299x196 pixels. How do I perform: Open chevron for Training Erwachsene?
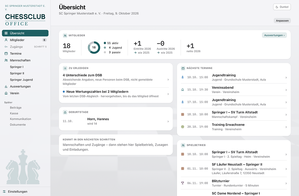(286, 127)
